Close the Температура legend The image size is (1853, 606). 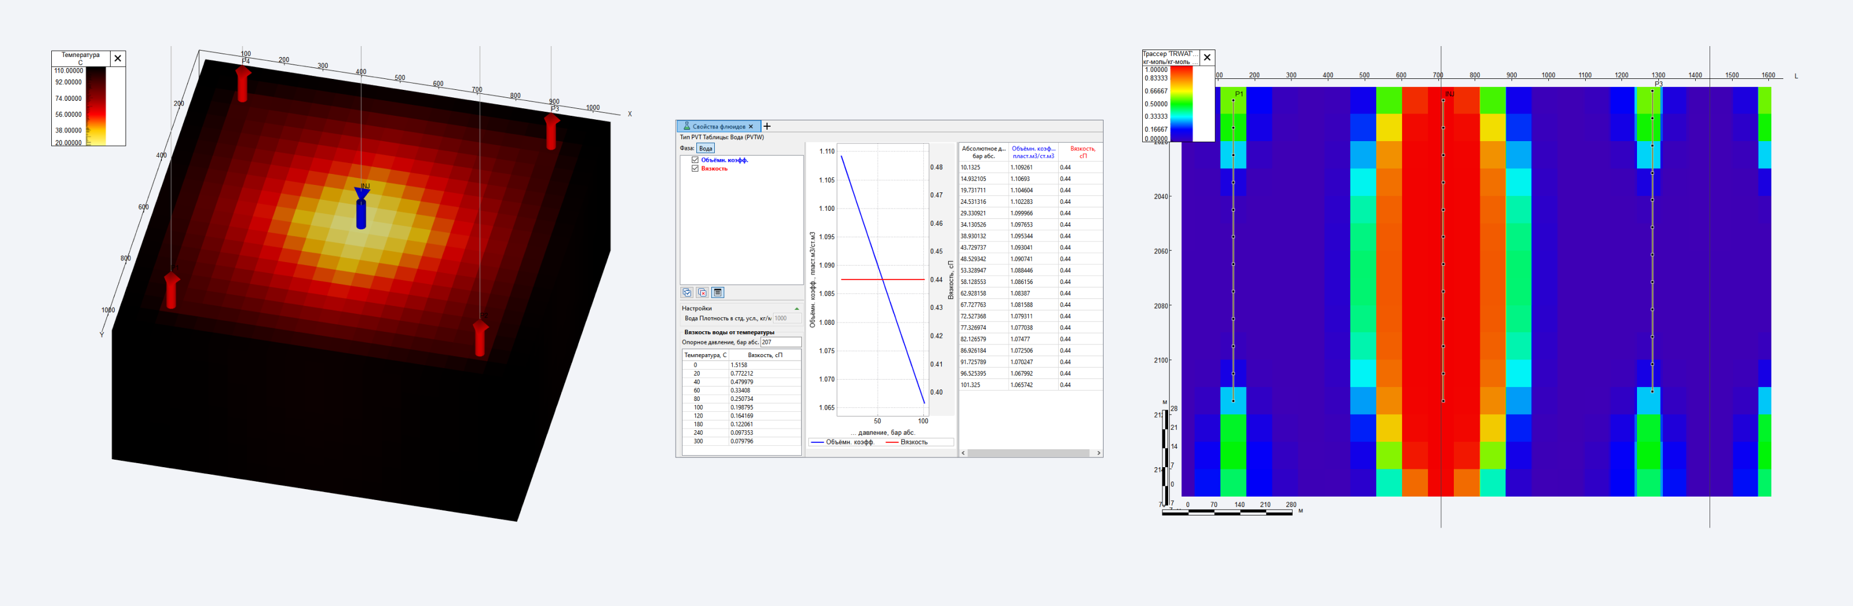point(118,58)
